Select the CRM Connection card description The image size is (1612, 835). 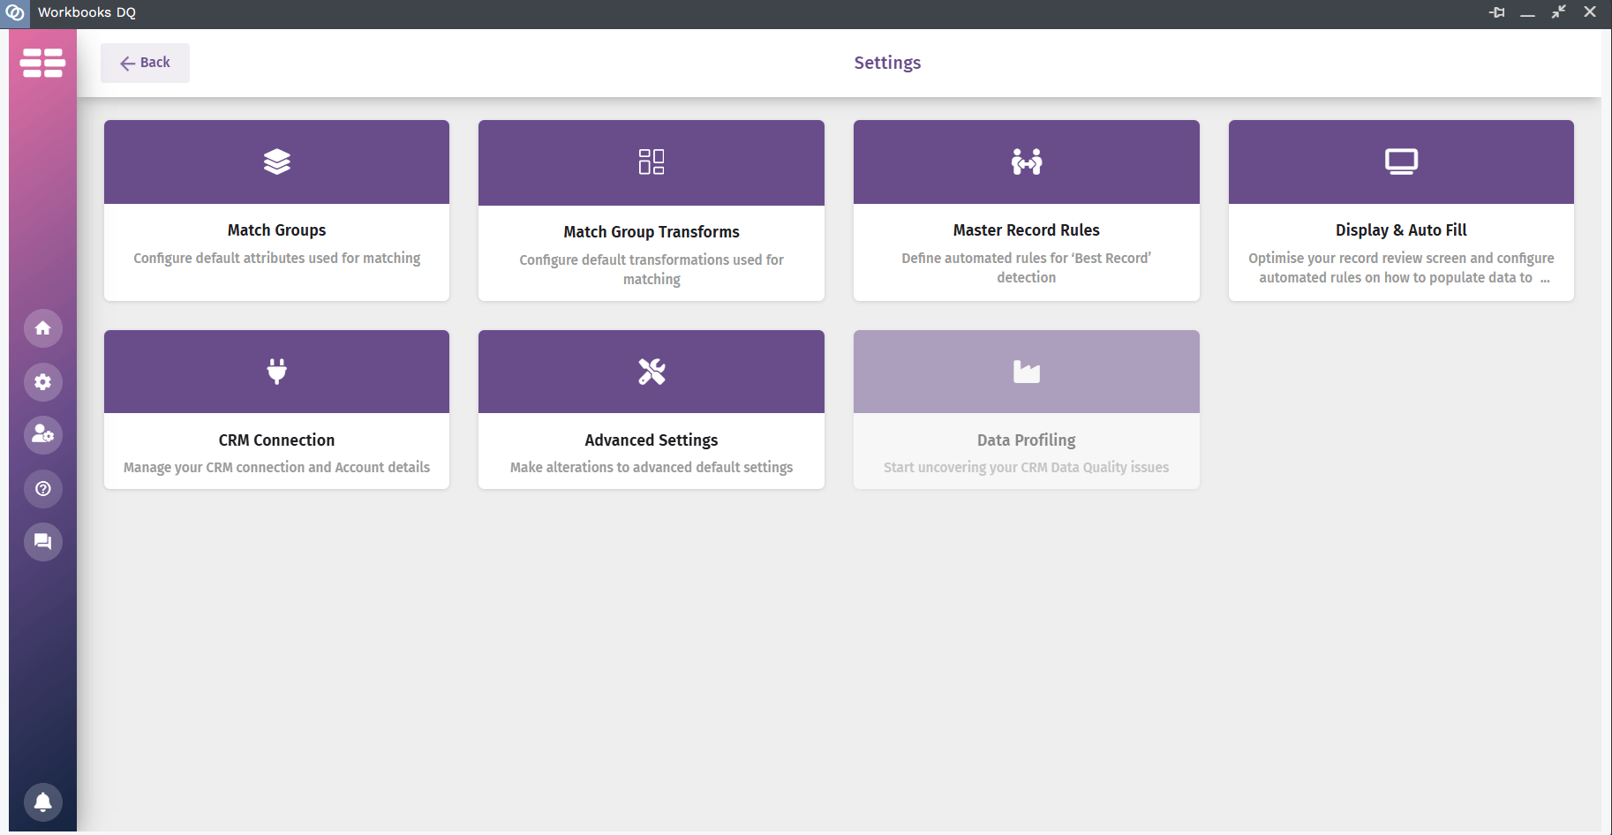click(x=276, y=468)
